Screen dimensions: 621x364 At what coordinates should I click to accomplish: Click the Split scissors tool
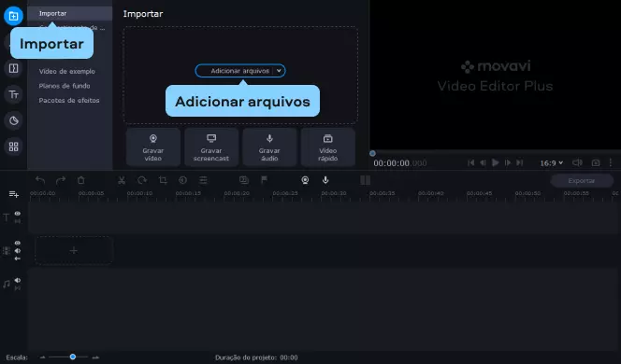[122, 180]
